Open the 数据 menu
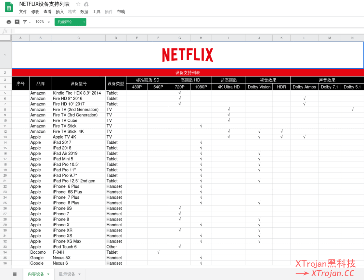364x280 pixels. (x=84, y=12)
